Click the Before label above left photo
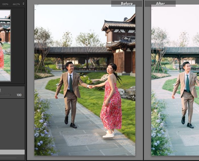Viewport: 199px width, 161px height. point(127,4)
